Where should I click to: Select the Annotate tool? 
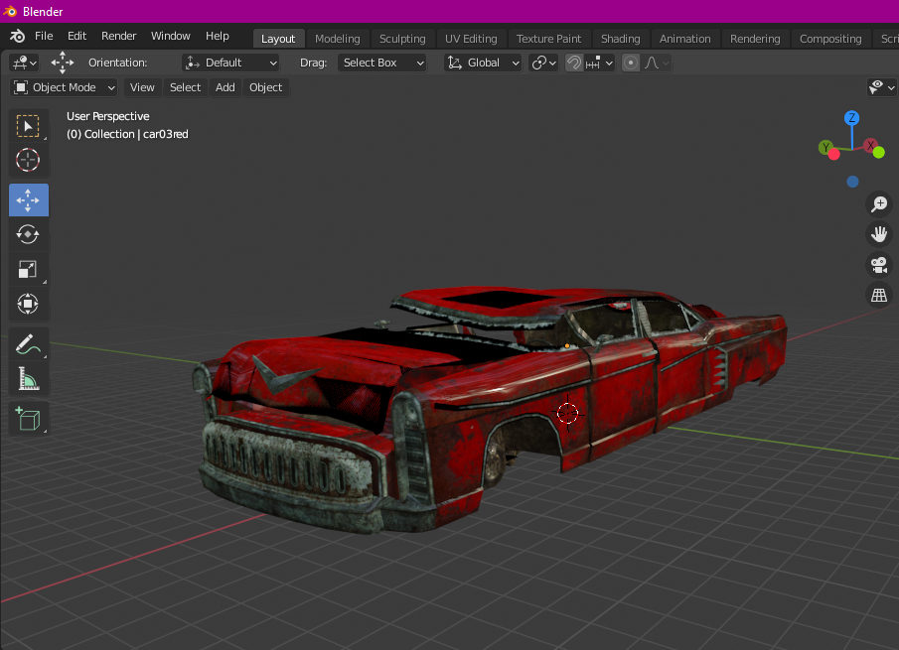click(x=28, y=343)
